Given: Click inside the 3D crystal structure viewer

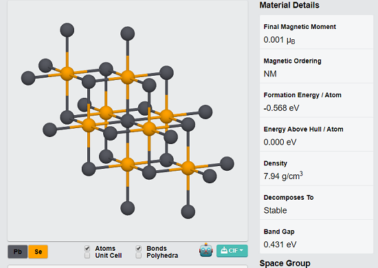Looking at the screenshot, I should (128, 121).
